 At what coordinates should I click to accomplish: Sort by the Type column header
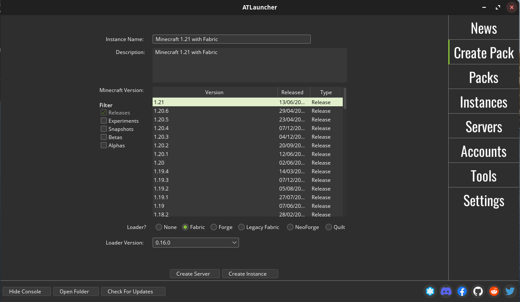(326, 92)
